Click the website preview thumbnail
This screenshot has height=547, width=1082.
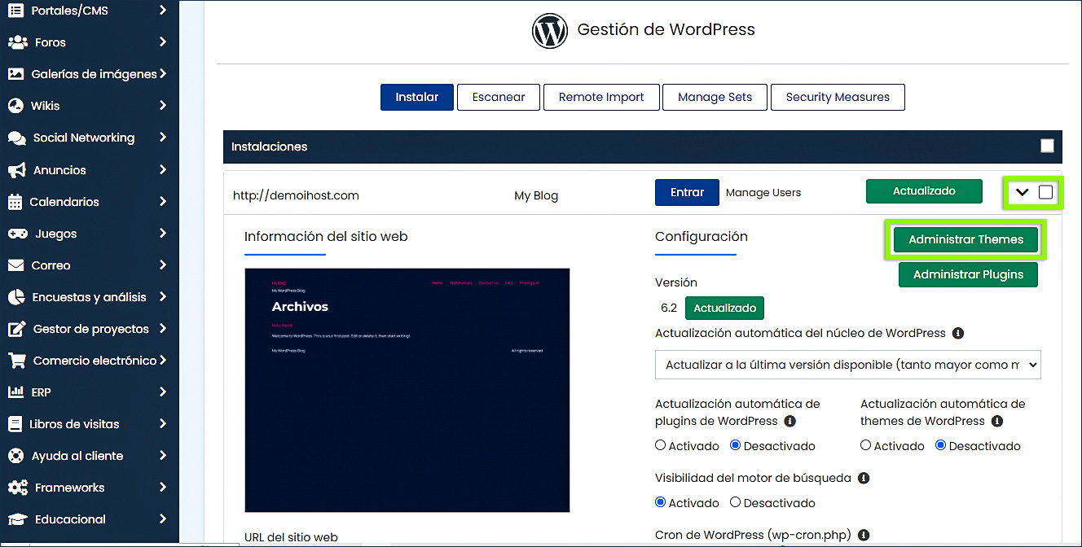[407, 391]
